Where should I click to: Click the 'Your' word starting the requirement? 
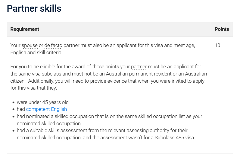15,46
